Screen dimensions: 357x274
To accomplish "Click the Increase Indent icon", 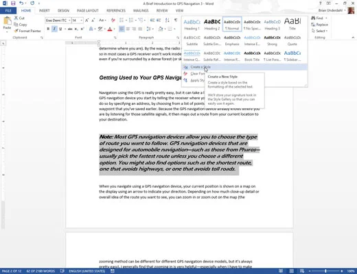I will coord(159,21).
